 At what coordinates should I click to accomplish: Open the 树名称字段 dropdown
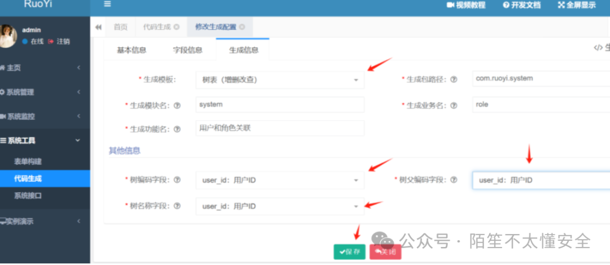click(280, 206)
